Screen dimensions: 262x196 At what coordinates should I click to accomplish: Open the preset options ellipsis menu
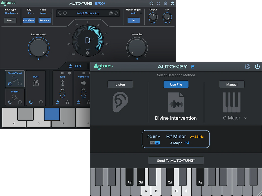[116, 13]
